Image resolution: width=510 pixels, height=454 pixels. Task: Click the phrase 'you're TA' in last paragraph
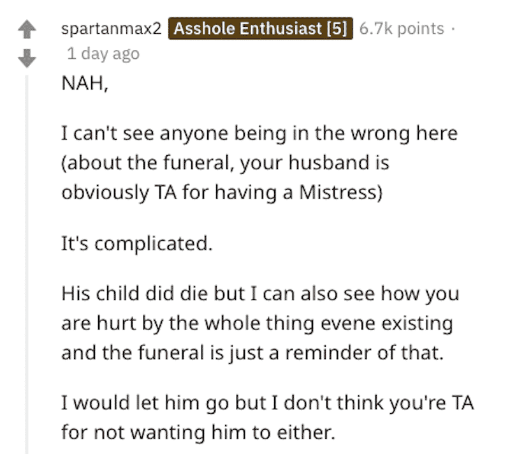(432, 403)
